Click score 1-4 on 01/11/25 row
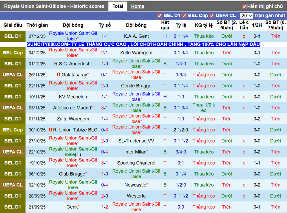 [x=104, y=119]
